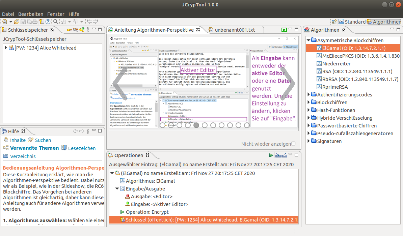Screen dimensions: 403x236
Task: Click the new file toolbar icon
Action: pyautogui.click(x=5, y=22)
